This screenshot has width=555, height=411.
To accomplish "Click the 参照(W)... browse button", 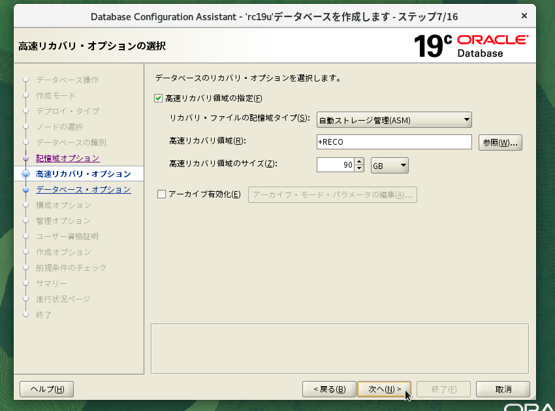I will pos(500,142).
